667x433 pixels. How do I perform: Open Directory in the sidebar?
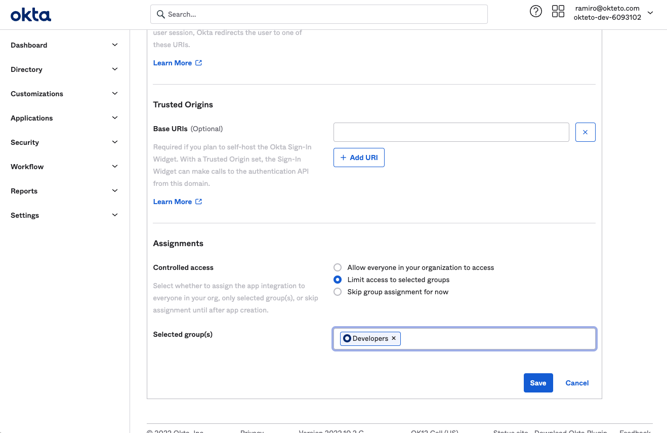click(26, 69)
